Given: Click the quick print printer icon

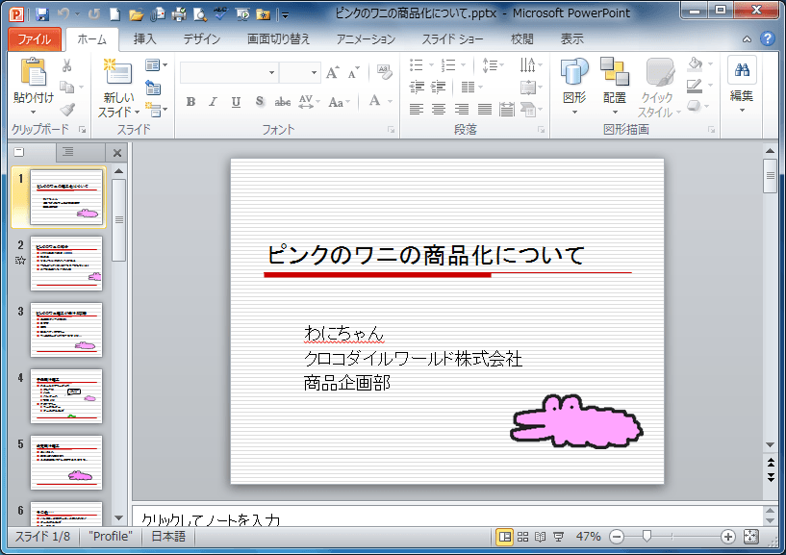Looking at the screenshot, I should (x=179, y=14).
